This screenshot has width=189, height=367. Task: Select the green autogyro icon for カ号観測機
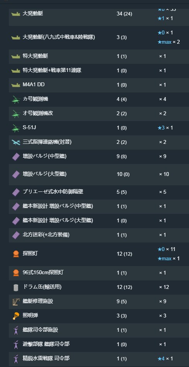(16, 99)
